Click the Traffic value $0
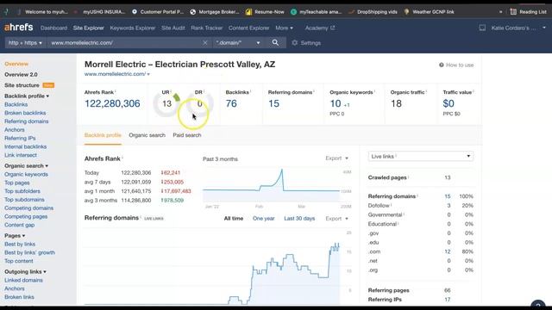Viewport: 552px width, 310px height. 448,103
